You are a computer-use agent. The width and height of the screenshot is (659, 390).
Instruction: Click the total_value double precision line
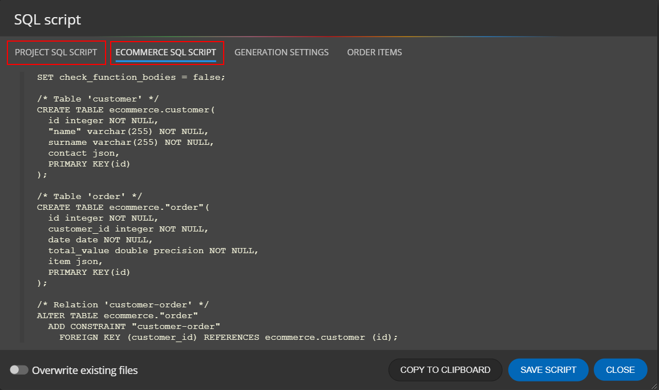(153, 250)
